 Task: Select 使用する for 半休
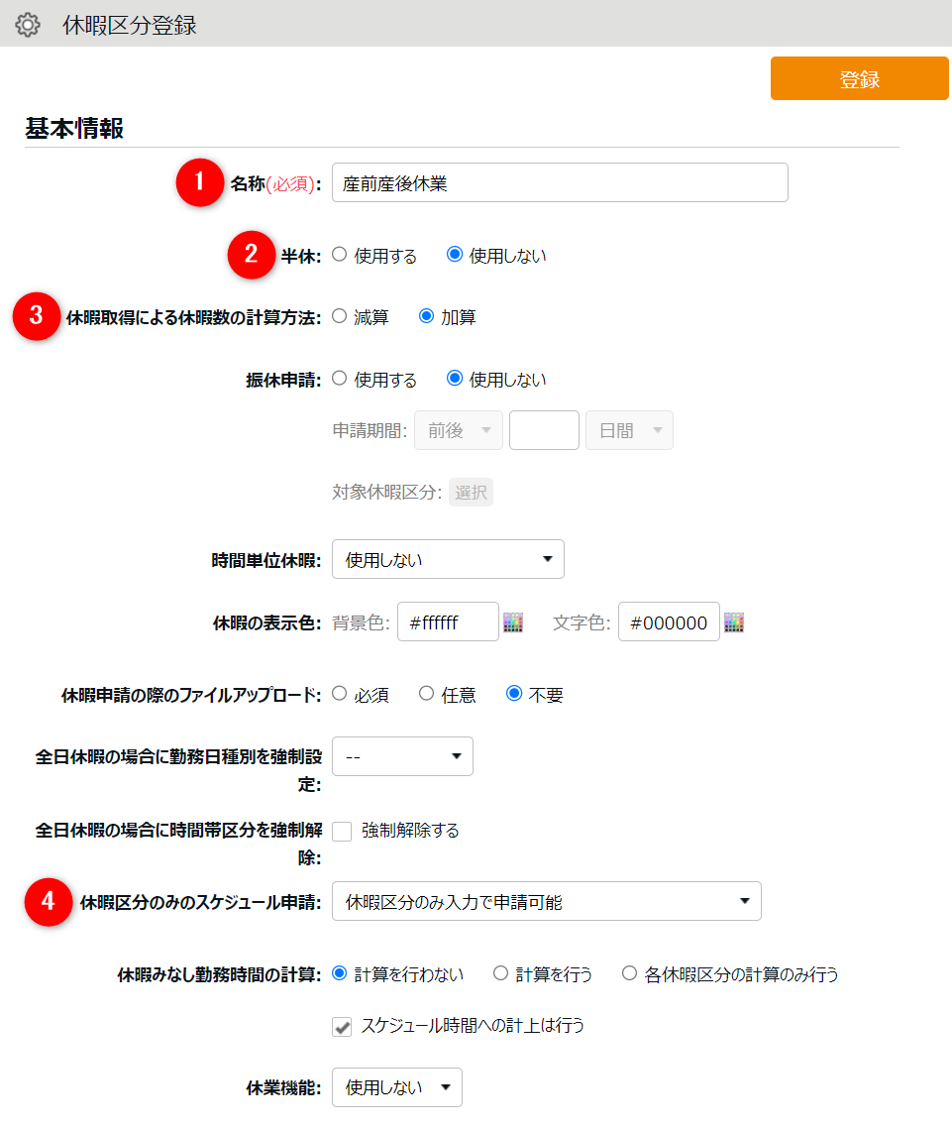340,255
